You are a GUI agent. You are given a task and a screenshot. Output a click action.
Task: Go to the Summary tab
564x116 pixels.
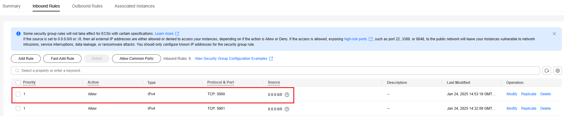[11, 6]
